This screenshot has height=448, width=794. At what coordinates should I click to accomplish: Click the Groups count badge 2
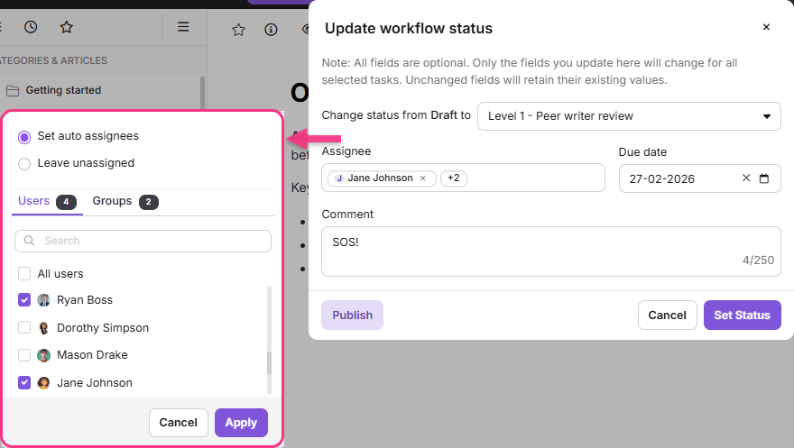coord(148,202)
